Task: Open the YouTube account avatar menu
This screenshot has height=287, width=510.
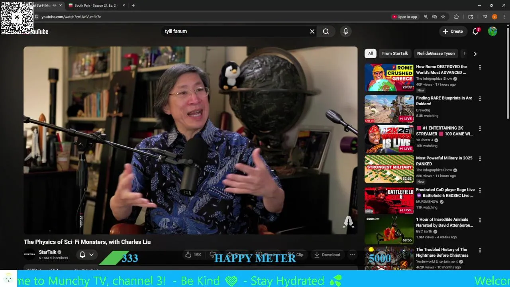Action: [x=492, y=31]
